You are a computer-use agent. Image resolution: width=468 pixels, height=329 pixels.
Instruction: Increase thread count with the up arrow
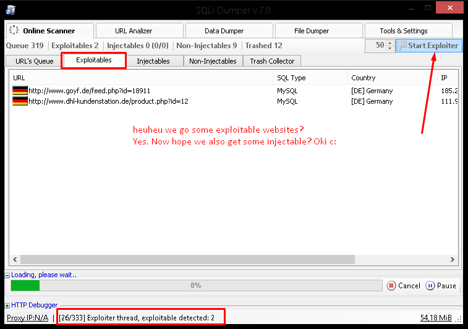[x=390, y=43]
